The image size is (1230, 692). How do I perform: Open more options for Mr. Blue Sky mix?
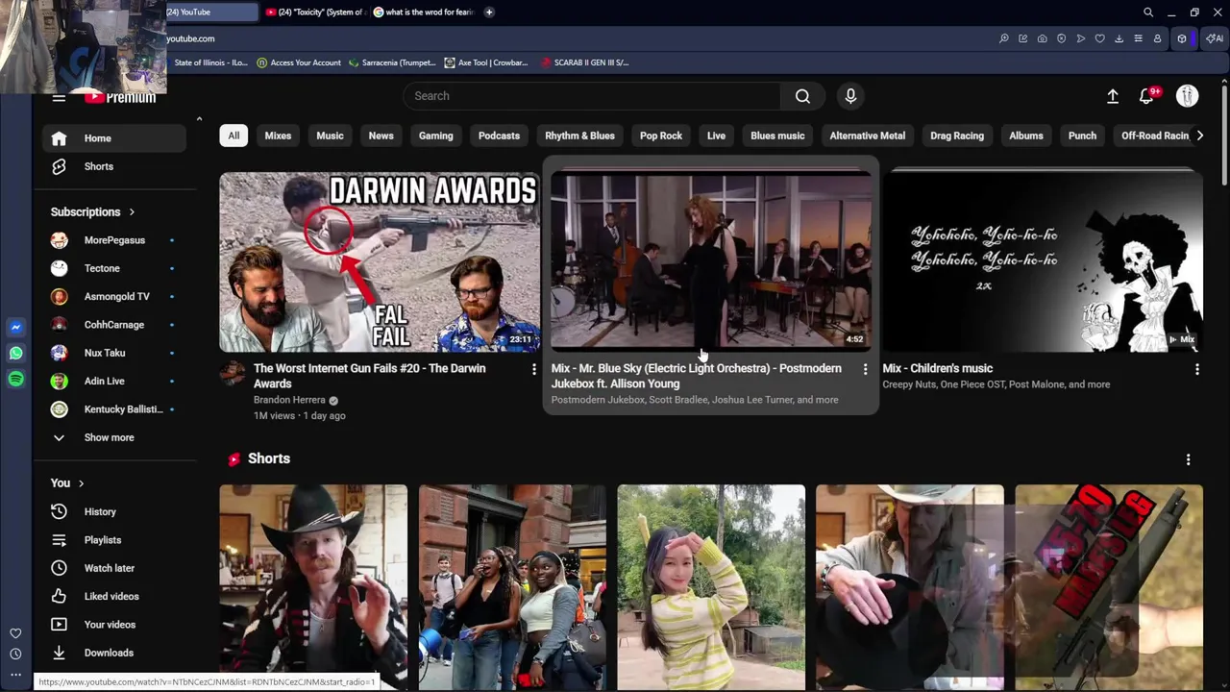point(865,369)
